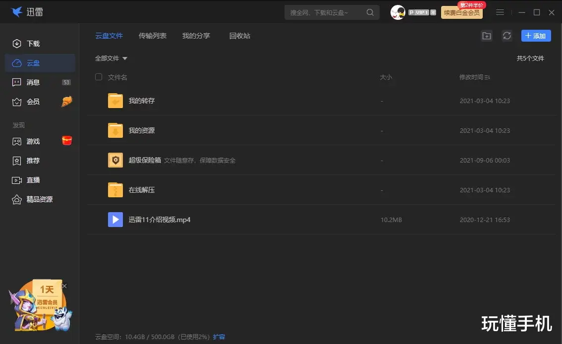Screen dimensions: 562x344
Task: Refresh the cloud file list
Action: pyautogui.click(x=506, y=35)
